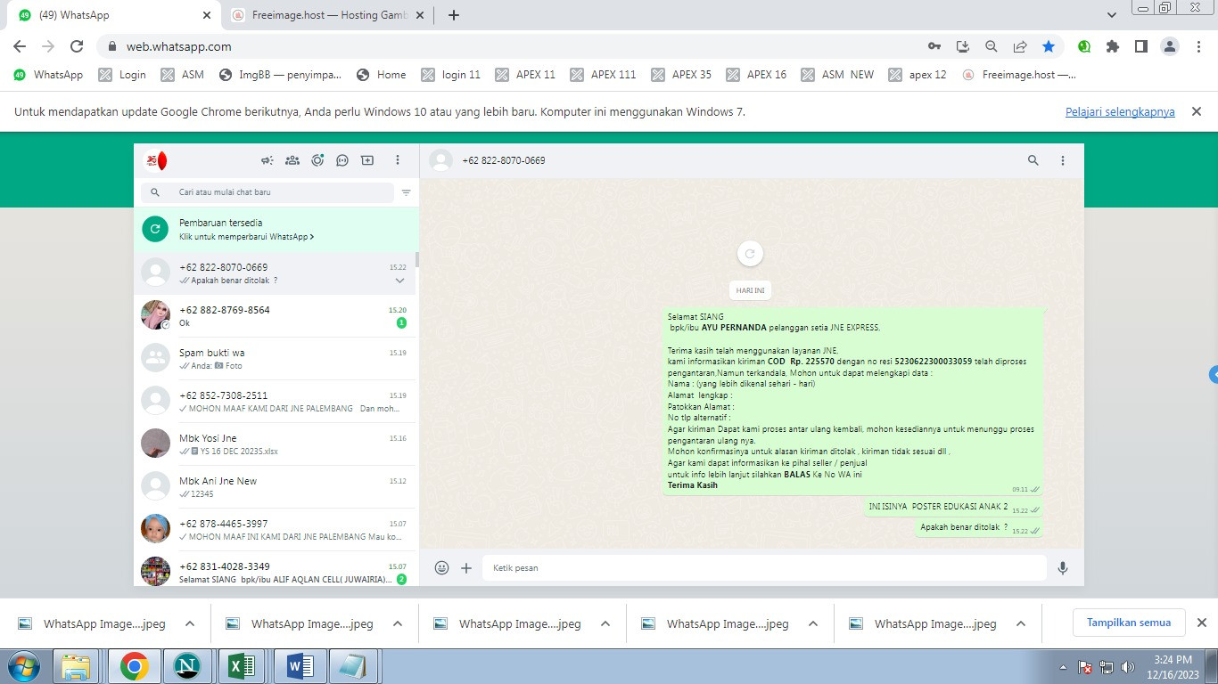Reload the page with Chrome refresh button
This screenshot has width=1218, height=684.
coord(77,46)
